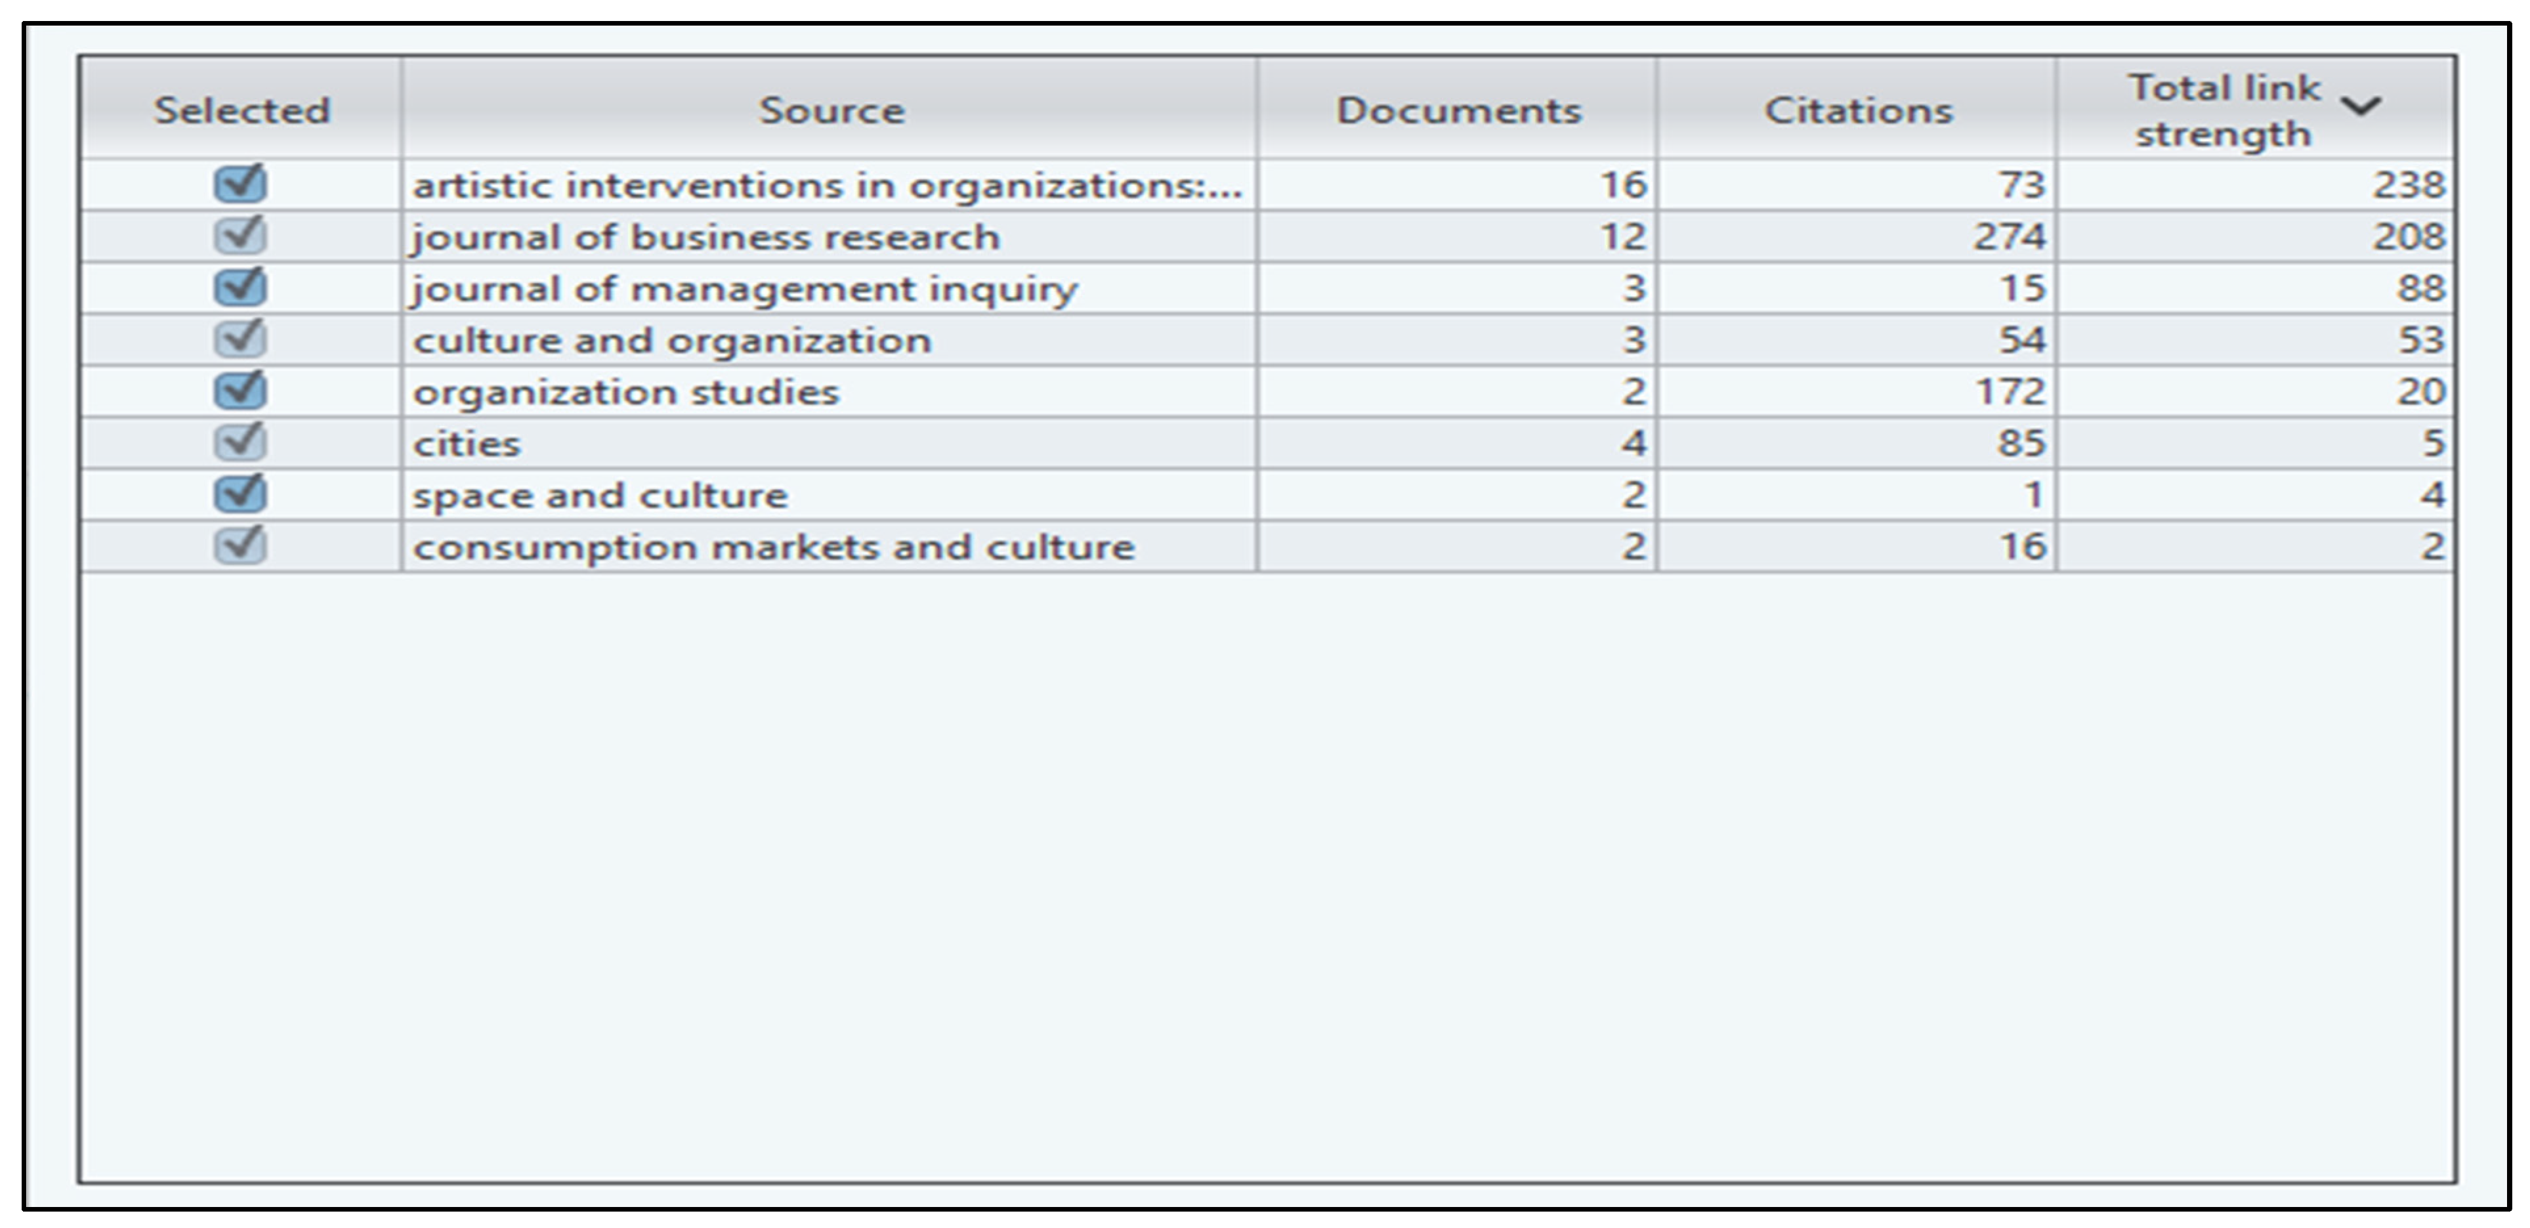Select the cities source name cell
This screenshot has height=1228, width=2530.
pyautogui.click(x=467, y=444)
